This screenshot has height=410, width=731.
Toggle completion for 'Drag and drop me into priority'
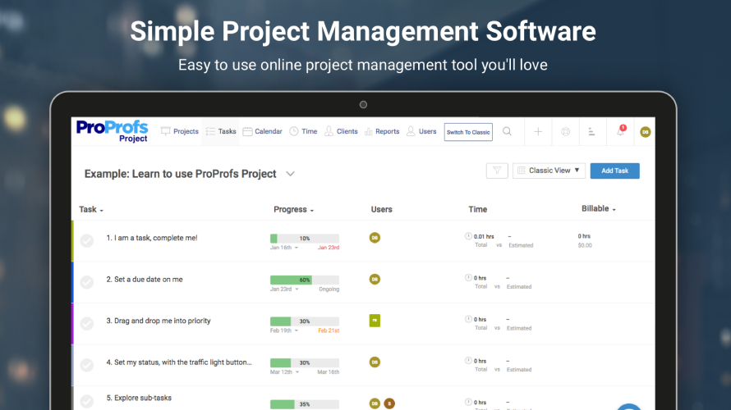pos(87,323)
